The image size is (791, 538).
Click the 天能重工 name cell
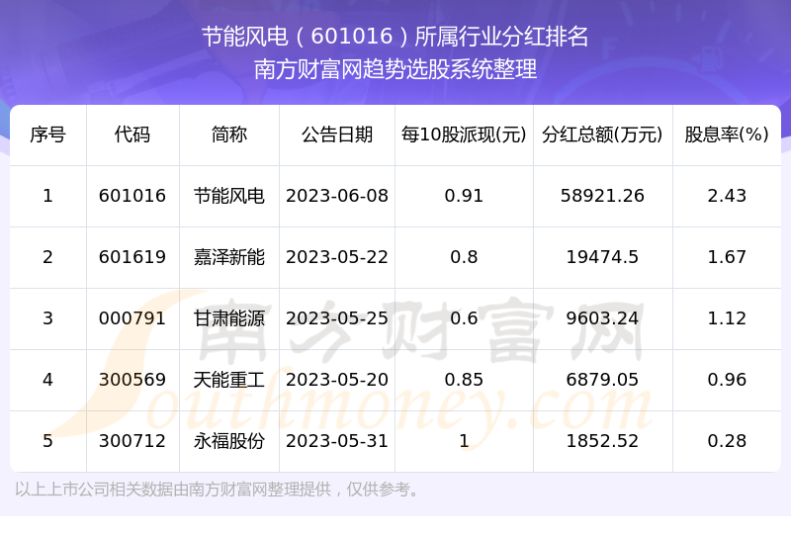(x=229, y=380)
